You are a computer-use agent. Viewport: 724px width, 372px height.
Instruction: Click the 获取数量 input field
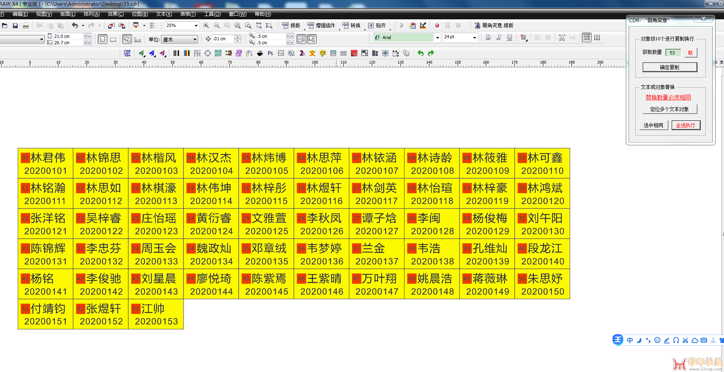point(673,53)
